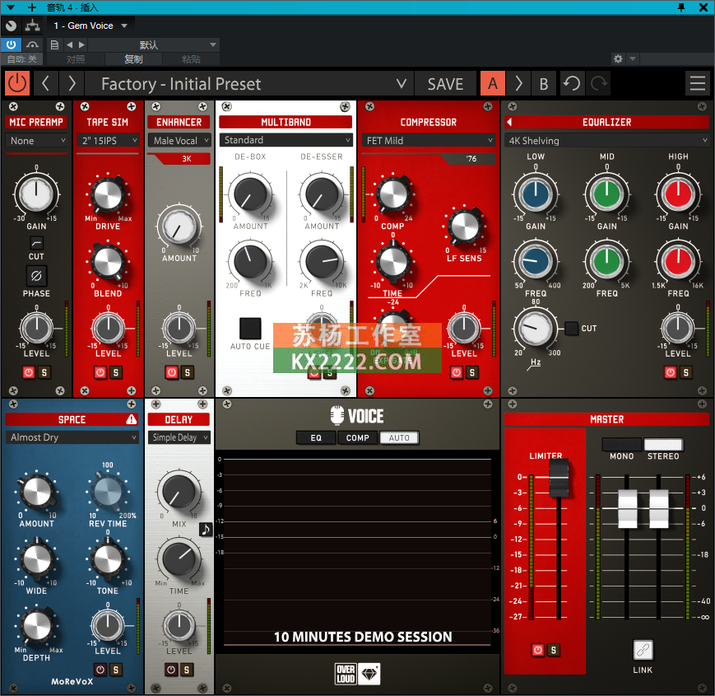Click the Overloud logo icon
The height and width of the screenshot is (696, 715).
(346, 674)
